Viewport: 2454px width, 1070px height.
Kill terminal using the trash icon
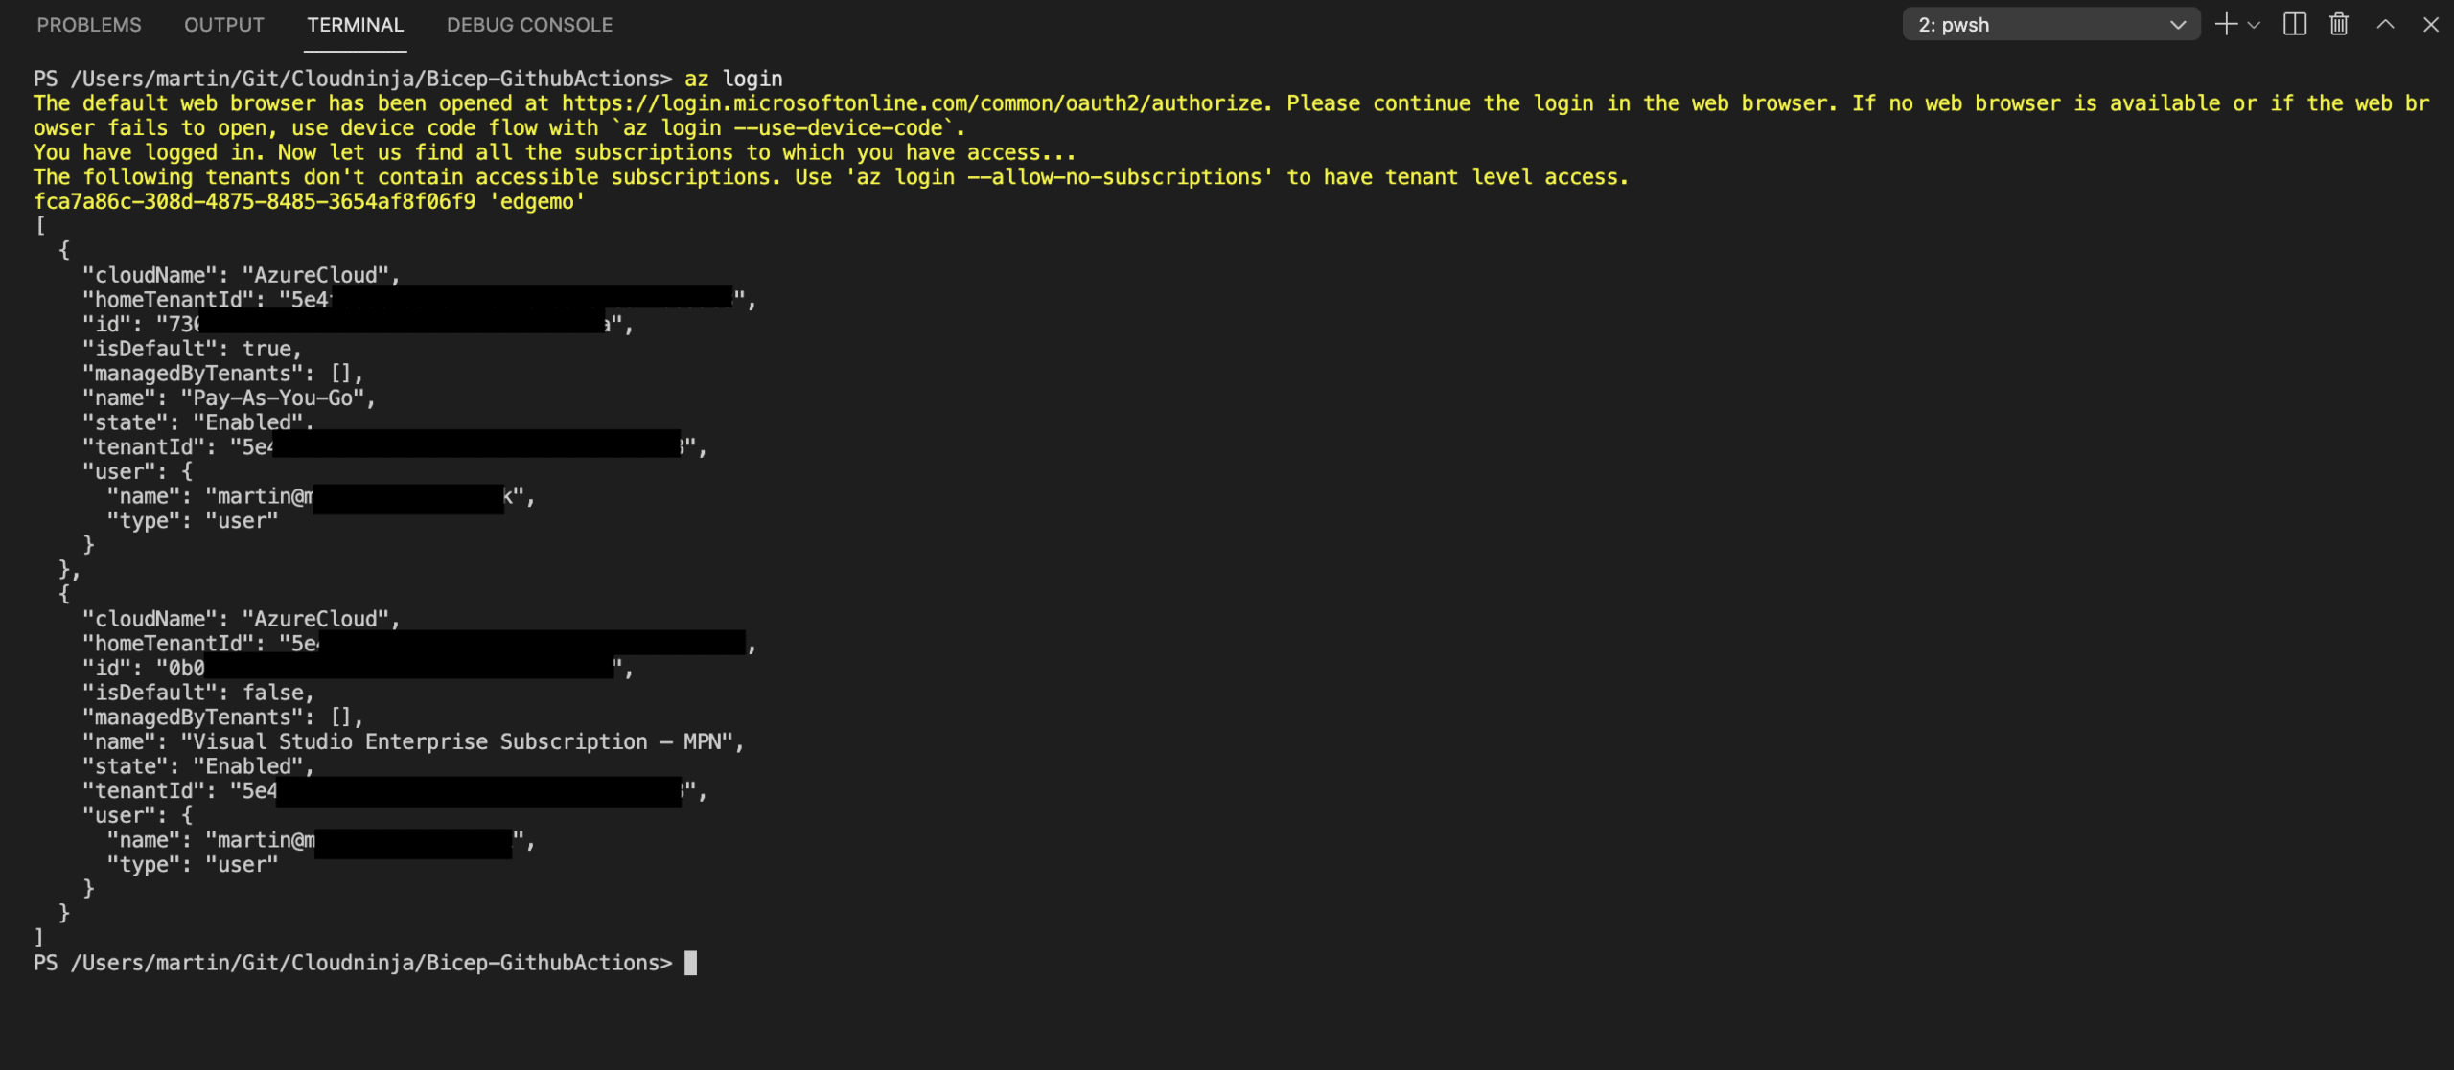coord(2339,25)
